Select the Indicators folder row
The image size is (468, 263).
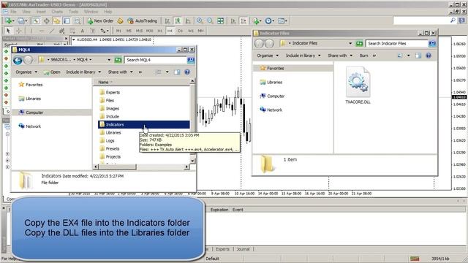click(x=144, y=125)
